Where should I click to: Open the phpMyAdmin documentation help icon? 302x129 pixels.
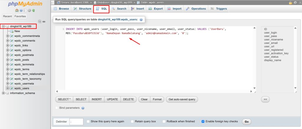[x=21, y=10]
